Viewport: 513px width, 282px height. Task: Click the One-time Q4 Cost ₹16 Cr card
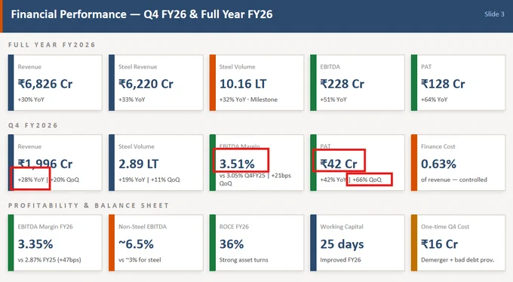click(x=458, y=243)
